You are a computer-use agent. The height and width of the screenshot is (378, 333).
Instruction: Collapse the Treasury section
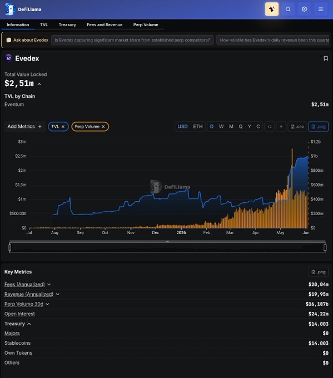[29, 324]
